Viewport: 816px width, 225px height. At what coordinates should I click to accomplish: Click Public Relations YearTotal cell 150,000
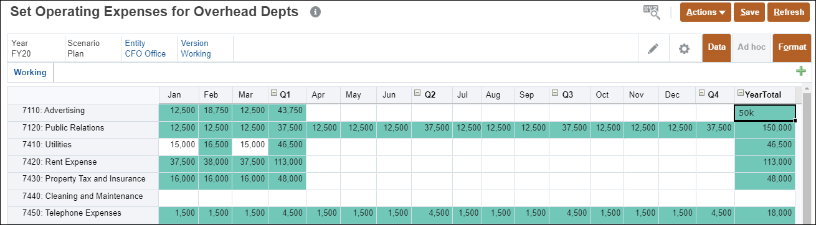(x=765, y=129)
